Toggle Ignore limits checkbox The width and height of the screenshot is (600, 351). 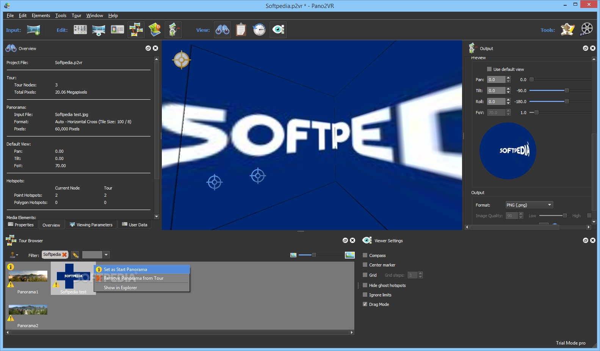point(365,295)
